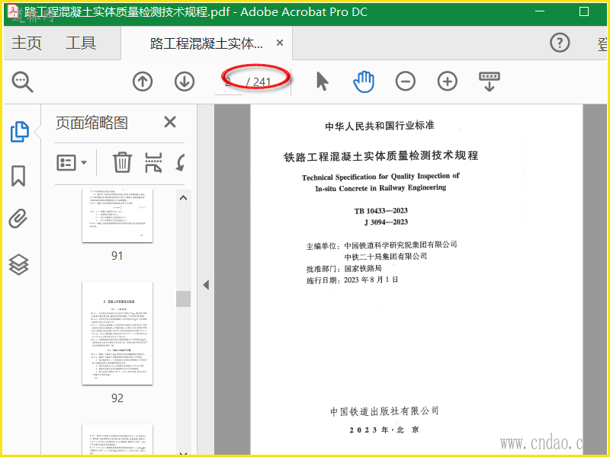This screenshot has height=457, width=610.
Task: Open the find text magnifier tool
Action: [23, 81]
